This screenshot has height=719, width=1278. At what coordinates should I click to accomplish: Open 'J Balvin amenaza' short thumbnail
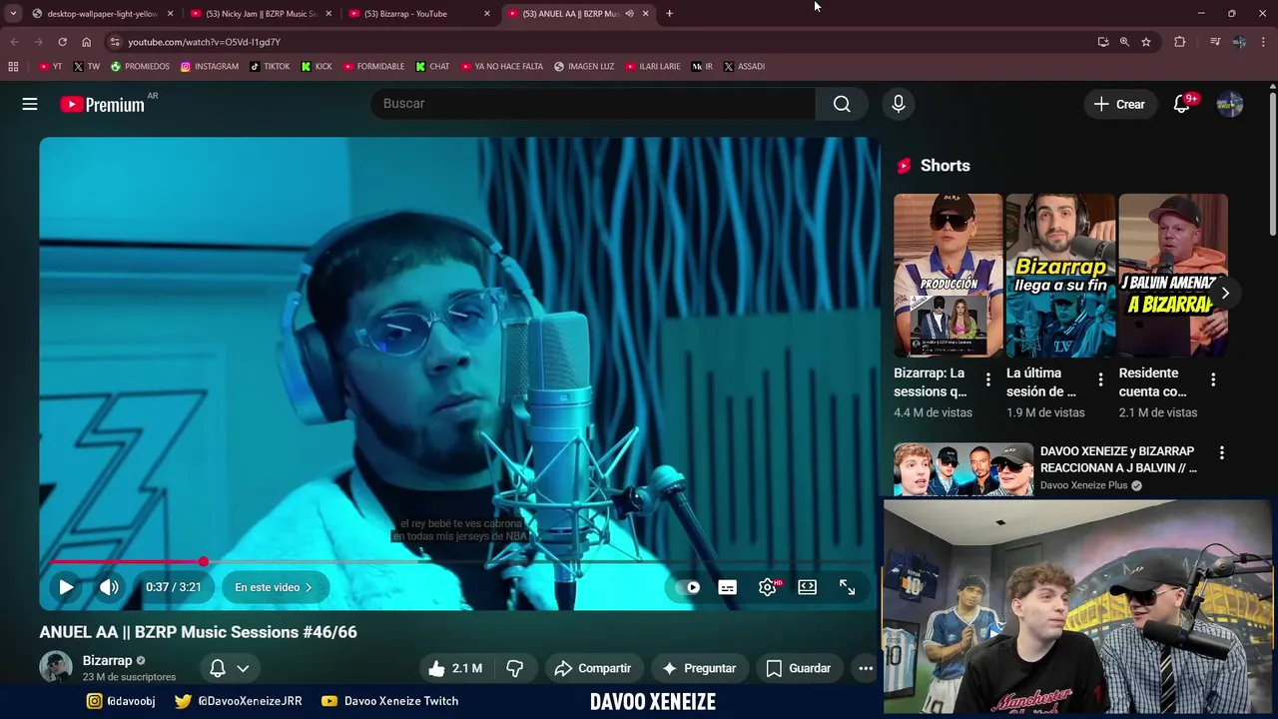point(1173,276)
